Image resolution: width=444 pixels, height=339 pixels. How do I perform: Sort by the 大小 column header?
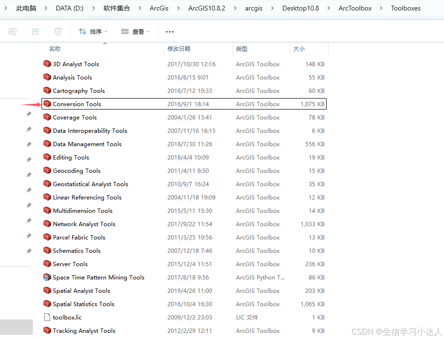(x=299, y=49)
